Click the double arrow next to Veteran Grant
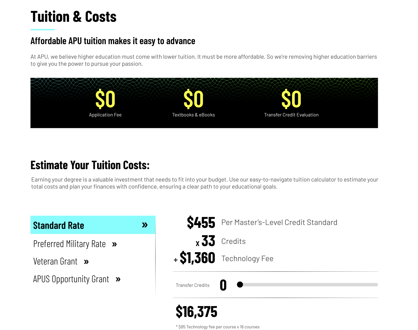 click(86, 262)
